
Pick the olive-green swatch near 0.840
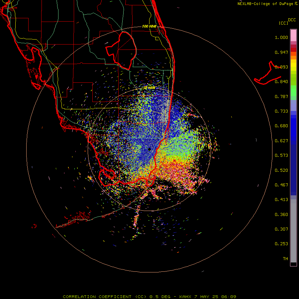[293, 79]
